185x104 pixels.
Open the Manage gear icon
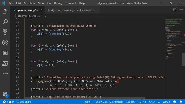(5, 94)
